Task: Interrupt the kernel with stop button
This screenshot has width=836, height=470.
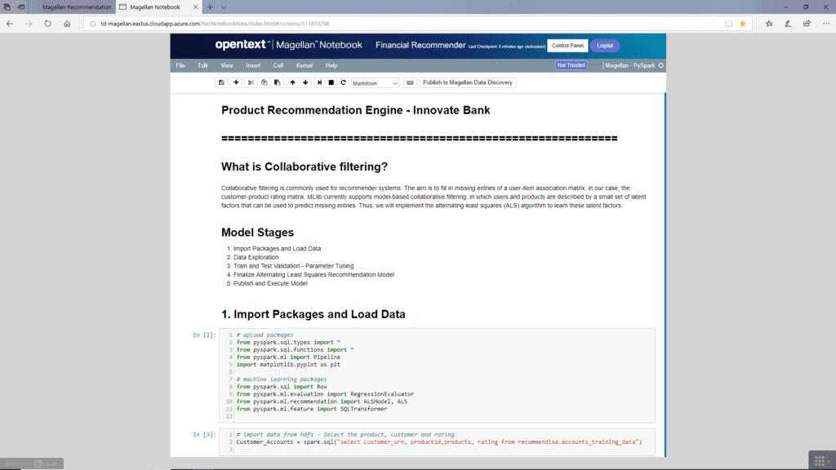Action: click(x=331, y=82)
